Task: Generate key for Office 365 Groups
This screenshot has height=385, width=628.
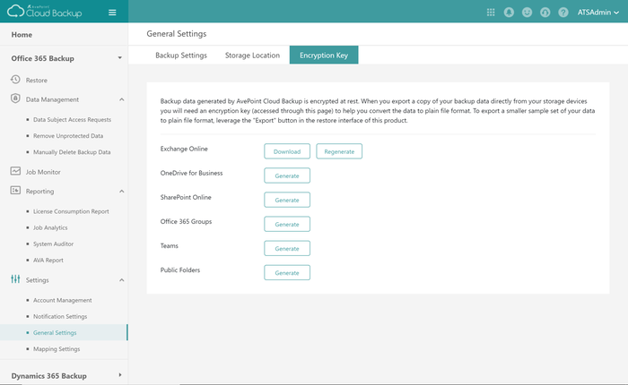Action: [x=287, y=224]
